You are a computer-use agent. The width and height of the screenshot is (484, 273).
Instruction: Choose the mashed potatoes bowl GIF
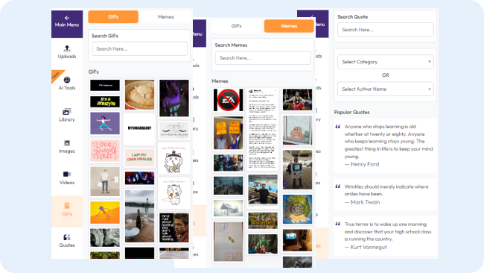(139, 95)
